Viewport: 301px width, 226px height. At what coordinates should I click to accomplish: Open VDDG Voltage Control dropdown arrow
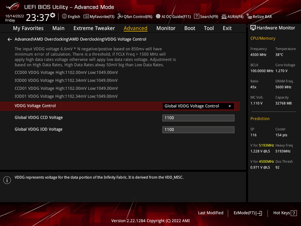pyautogui.click(x=230, y=106)
